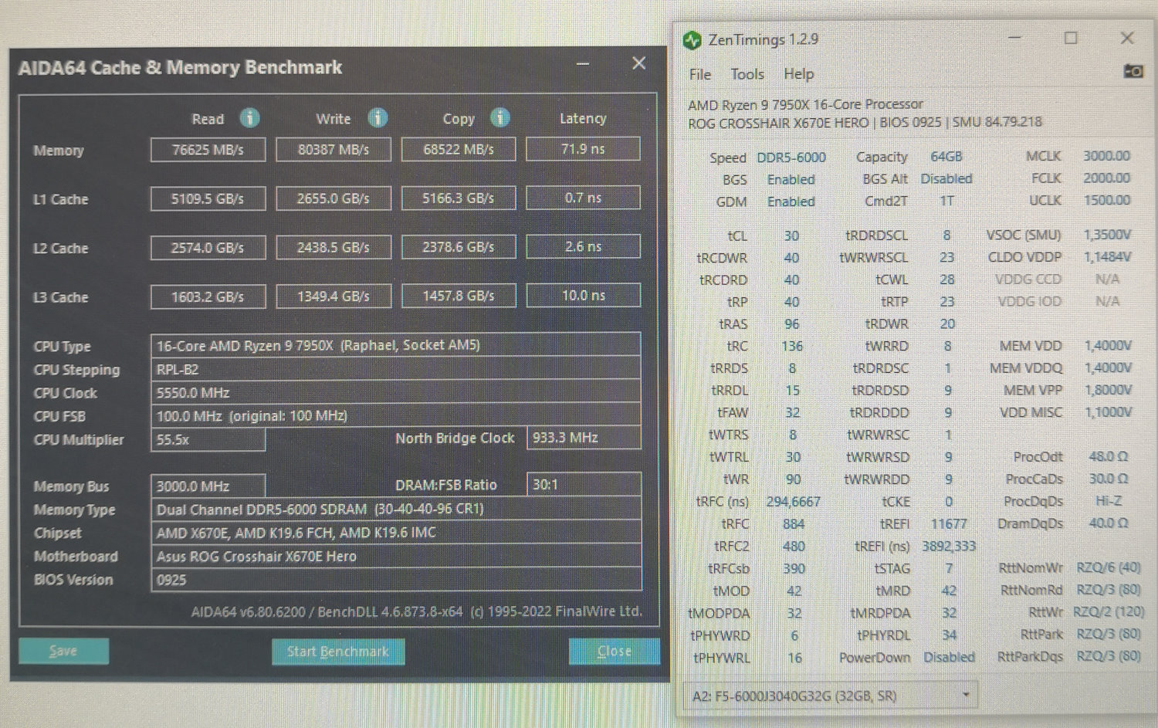Click the Chipset field AMD X670E
The height and width of the screenshot is (728, 1158).
[395, 532]
